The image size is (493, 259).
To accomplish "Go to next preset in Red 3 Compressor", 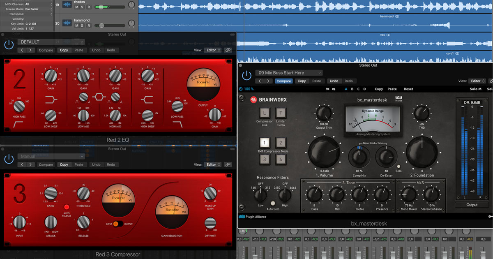I will pos(30,165).
